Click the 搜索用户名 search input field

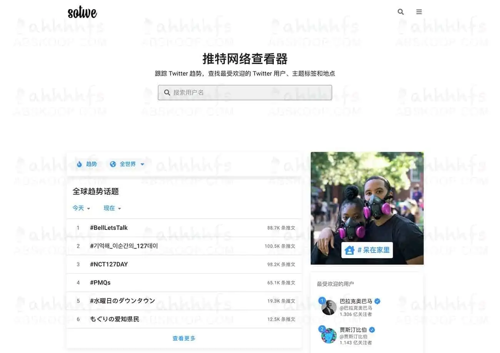pos(245,92)
